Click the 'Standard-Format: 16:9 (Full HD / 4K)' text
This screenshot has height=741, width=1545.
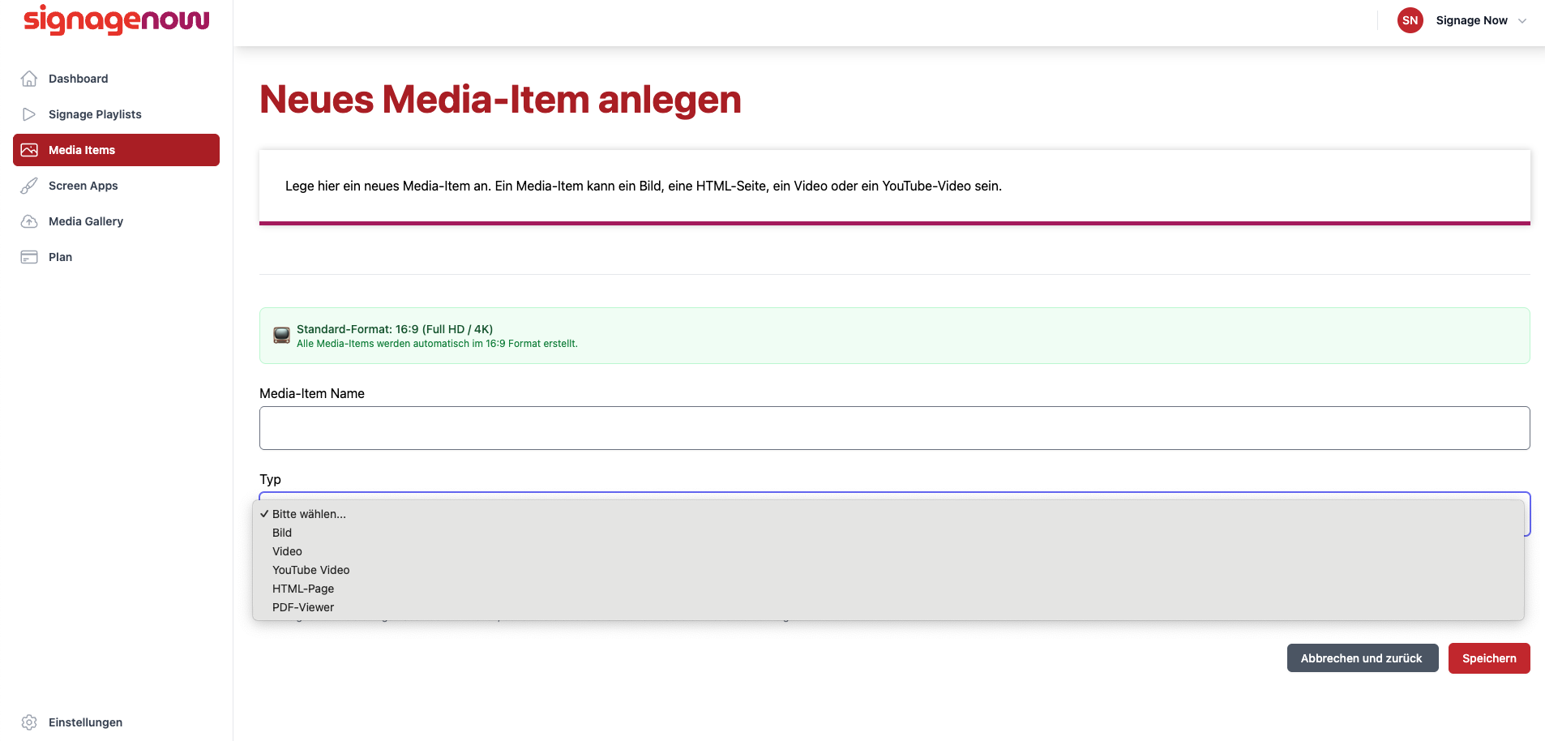point(395,329)
